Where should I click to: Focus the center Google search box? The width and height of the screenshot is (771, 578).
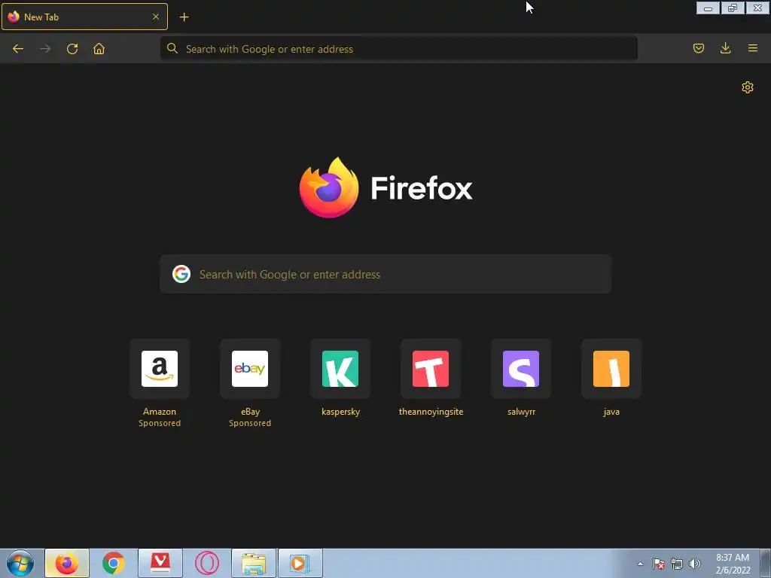(x=385, y=274)
